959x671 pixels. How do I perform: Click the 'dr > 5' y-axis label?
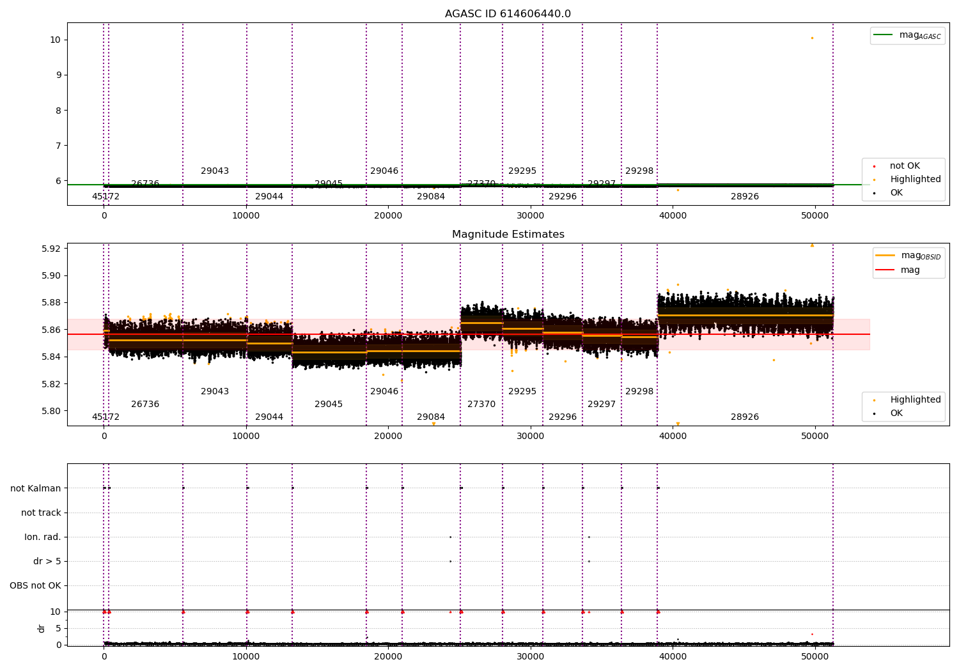point(47,562)
